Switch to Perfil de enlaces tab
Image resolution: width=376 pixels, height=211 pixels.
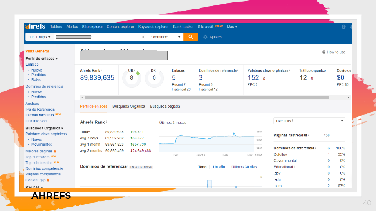pyautogui.click(x=94, y=106)
